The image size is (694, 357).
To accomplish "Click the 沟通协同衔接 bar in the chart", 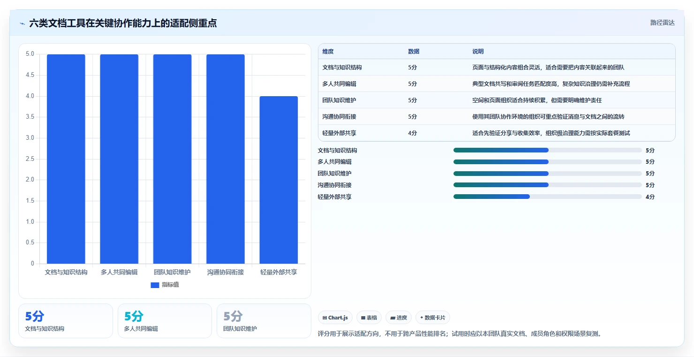I will (226, 159).
